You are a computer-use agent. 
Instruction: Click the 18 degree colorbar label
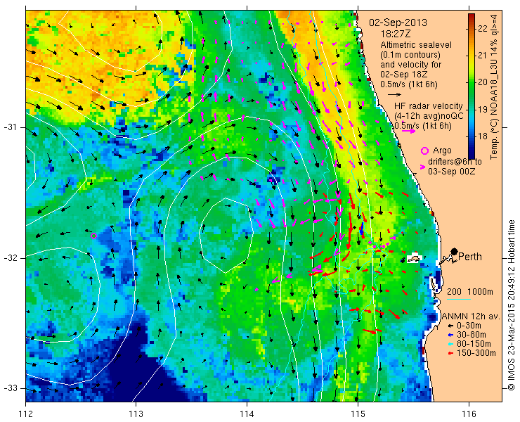[x=483, y=136]
